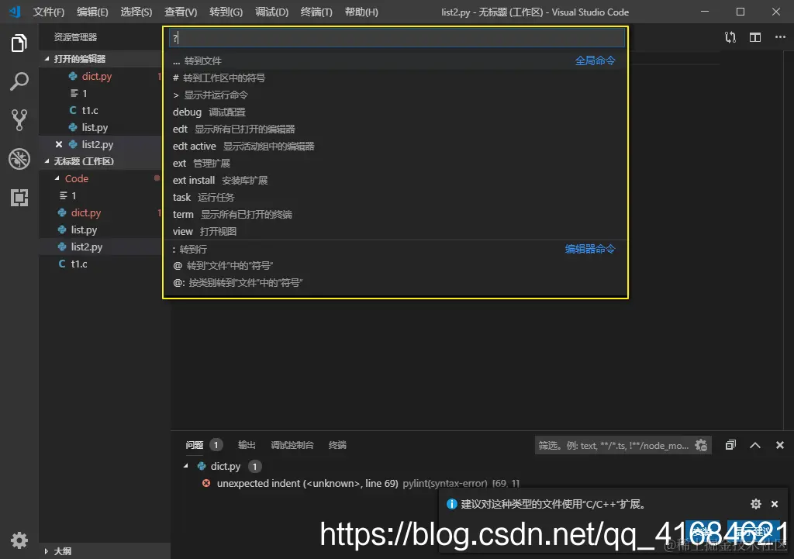Switch to the 调试控制台 tab
Screen dimensions: 794x559
[292, 445]
